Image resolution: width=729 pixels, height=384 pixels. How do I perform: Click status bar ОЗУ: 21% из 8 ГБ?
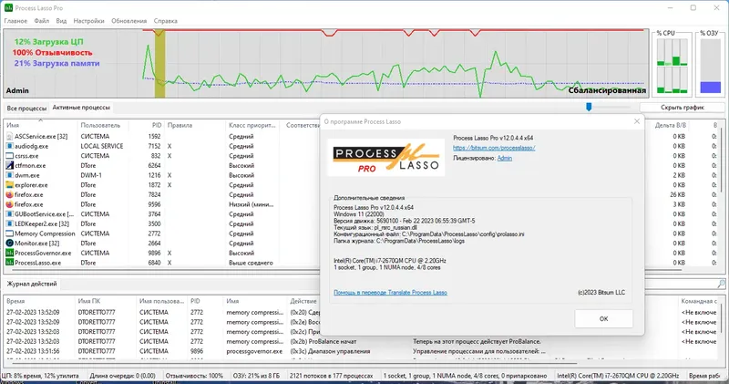tap(257, 376)
